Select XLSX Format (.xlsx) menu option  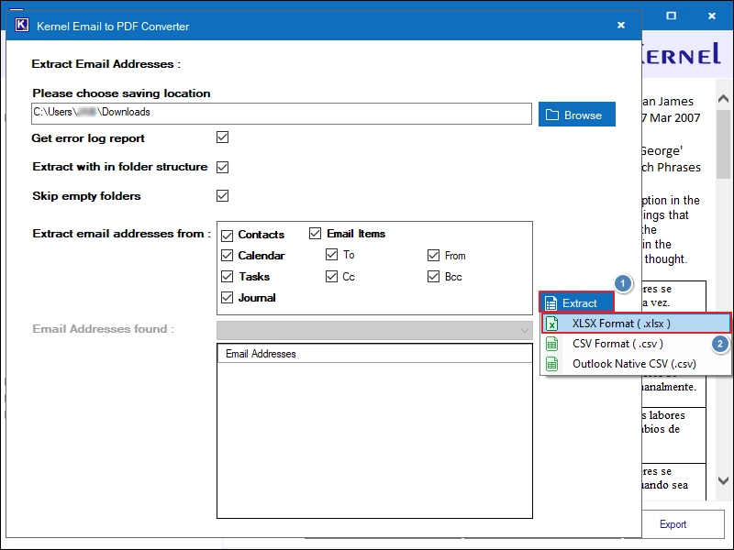636,324
